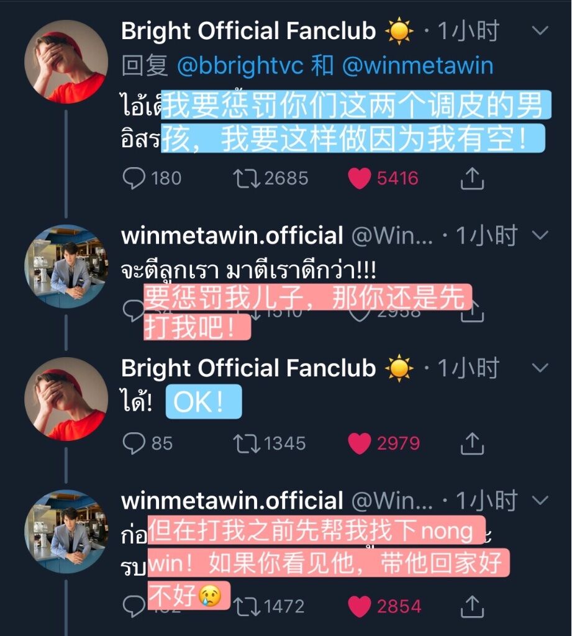Expand options for the last winmetawin.official tweet
The width and height of the screenshot is (572, 636).
pyautogui.click(x=540, y=500)
